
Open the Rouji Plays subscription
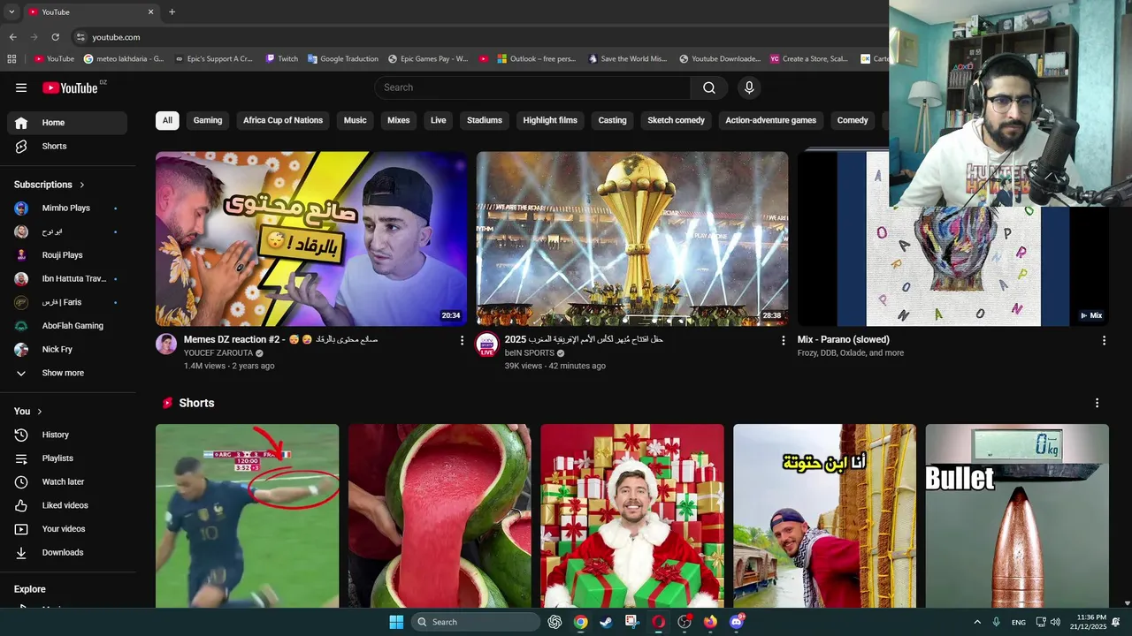coord(67,255)
